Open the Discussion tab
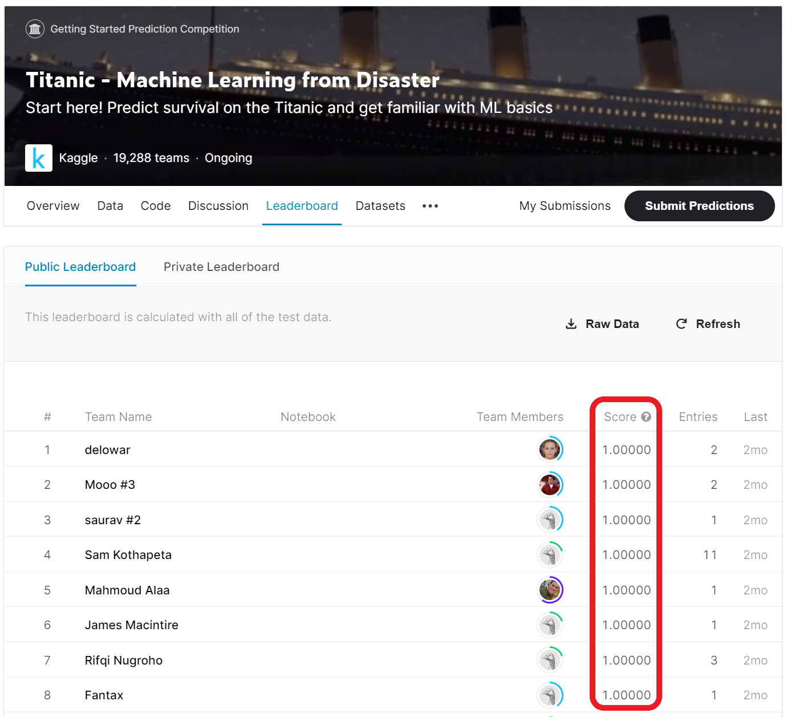 pos(218,206)
